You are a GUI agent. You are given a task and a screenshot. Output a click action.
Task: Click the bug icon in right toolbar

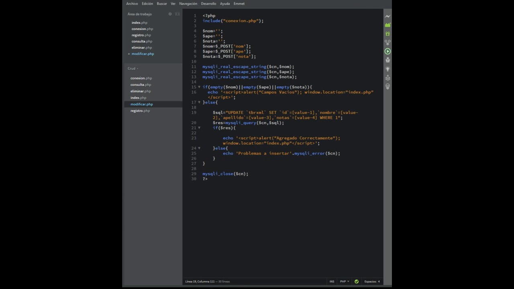pyautogui.click(x=388, y=60)
